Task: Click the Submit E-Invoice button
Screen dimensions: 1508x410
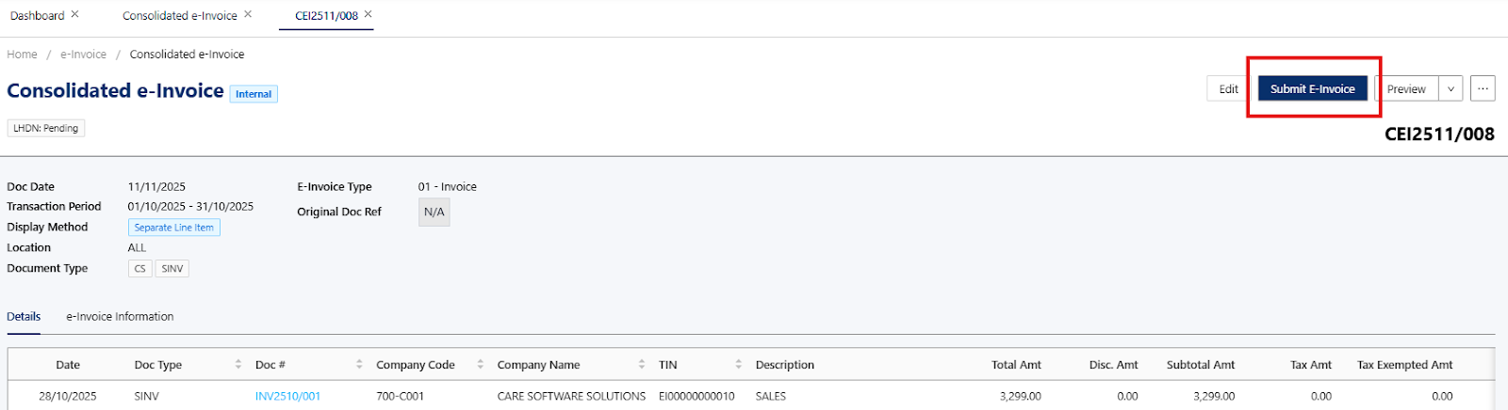Action: [1312, 89]
